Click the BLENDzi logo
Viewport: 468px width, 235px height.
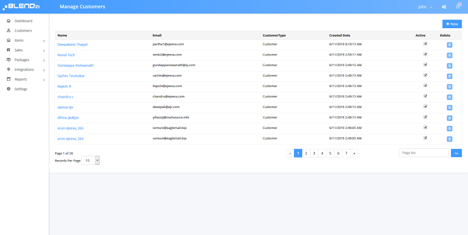(x=21, y=6)
